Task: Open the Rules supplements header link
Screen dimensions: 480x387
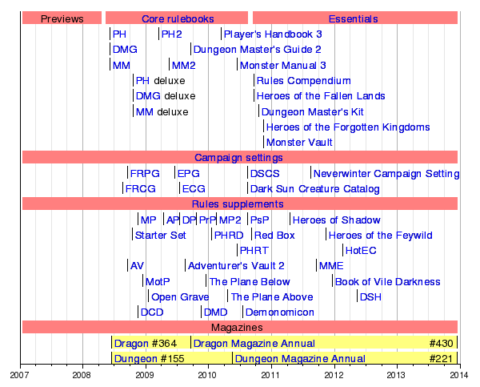Action: point(238,204)
